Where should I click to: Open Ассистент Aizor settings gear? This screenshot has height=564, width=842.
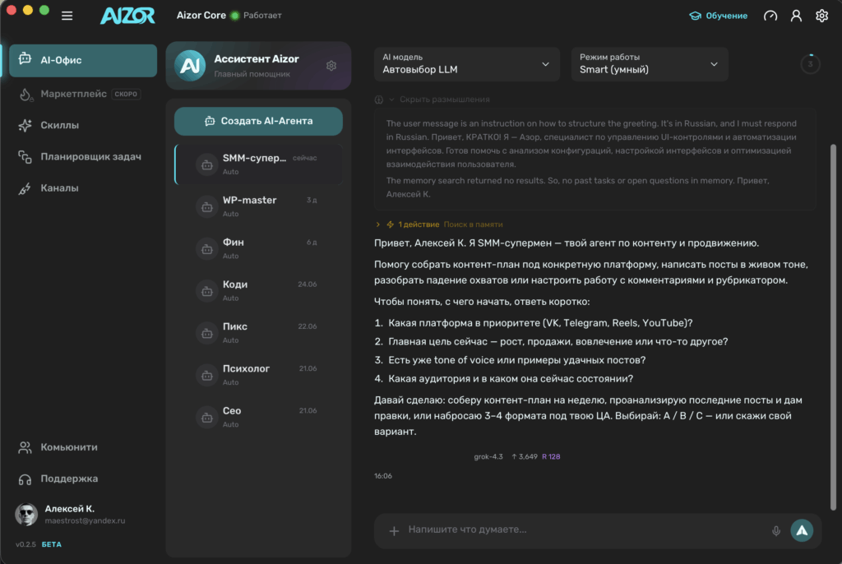(331, 66)
